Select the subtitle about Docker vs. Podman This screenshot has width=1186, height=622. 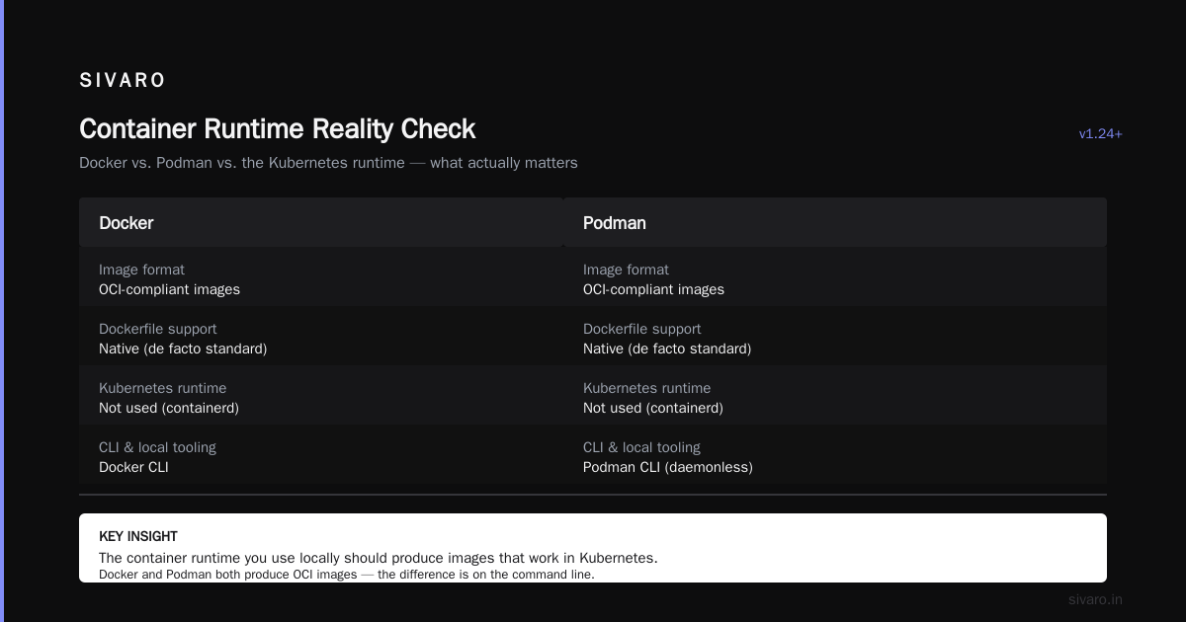328,163
